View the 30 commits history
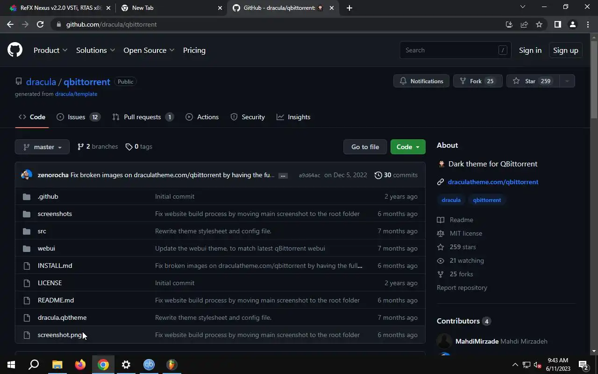The image size is (598, 374). click(x=396, y=175)
